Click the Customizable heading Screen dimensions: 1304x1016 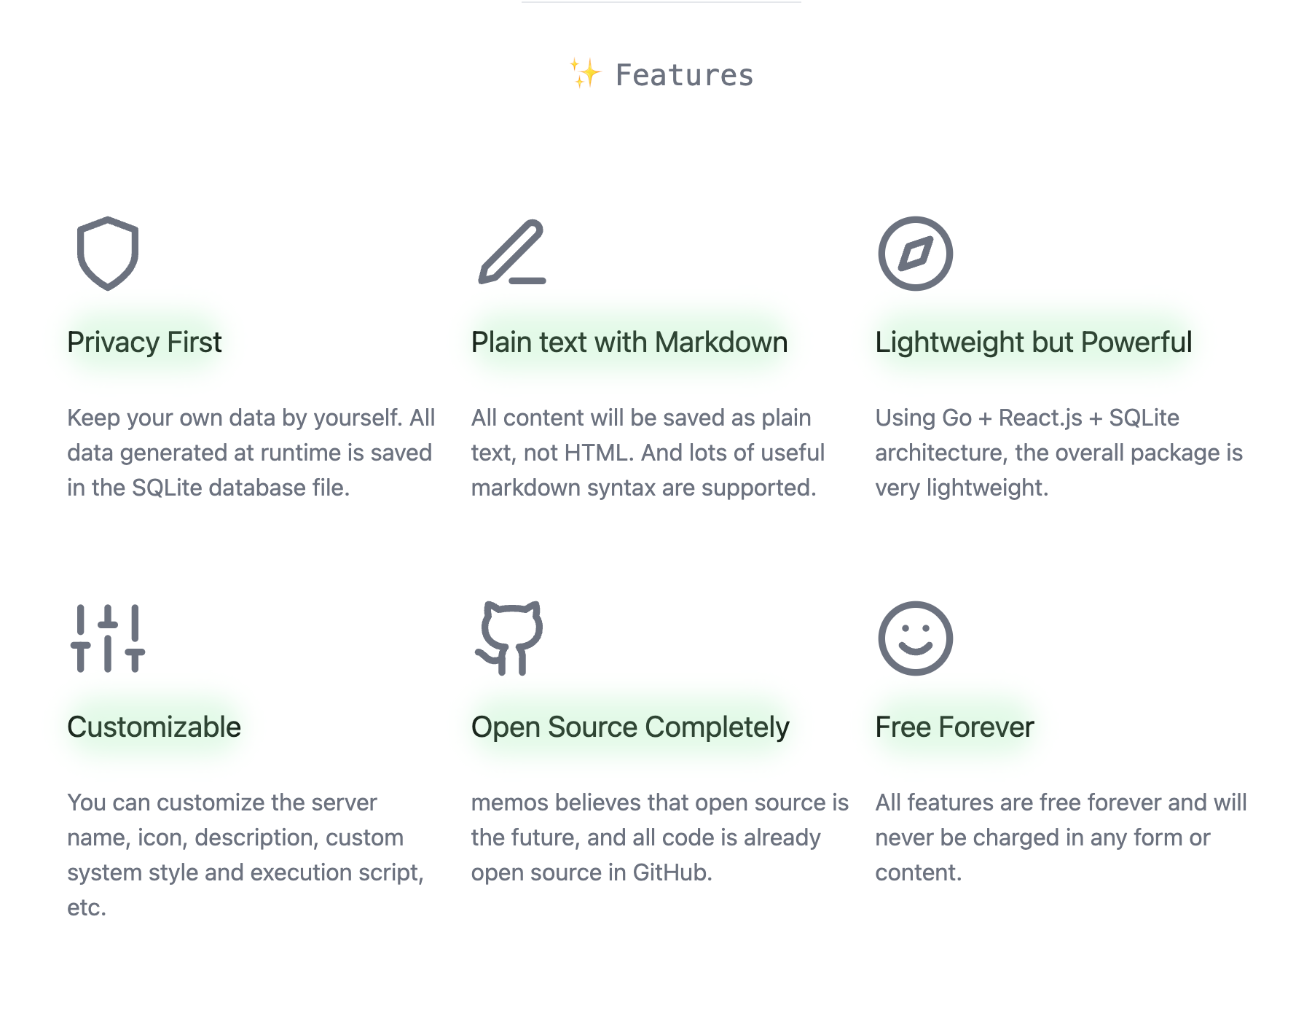154,727
